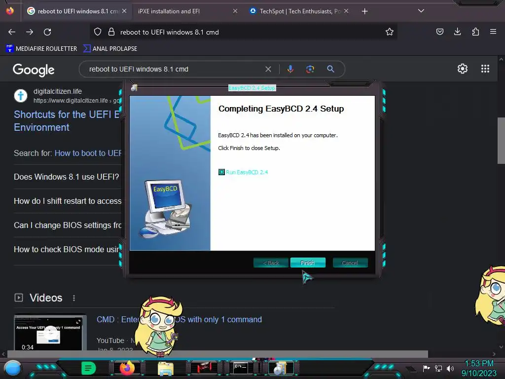Expand Can I change BIOS settings question
The image size is (505, 379).
tap(67, 225)
